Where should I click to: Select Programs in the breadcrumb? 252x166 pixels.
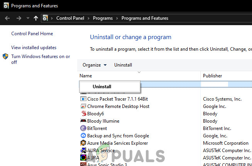point(103,18)
